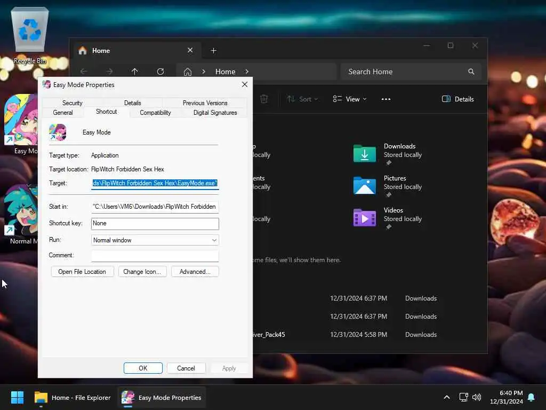Switch to the Previous Versions tab
Screen dimensions: 546x410
[205, 103]
